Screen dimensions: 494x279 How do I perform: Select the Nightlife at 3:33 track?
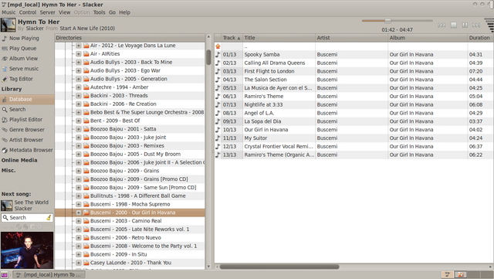354,105
